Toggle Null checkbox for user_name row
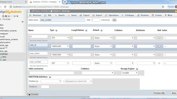The image size is (177, 99). pyautogui.click(x=159, y=55)
